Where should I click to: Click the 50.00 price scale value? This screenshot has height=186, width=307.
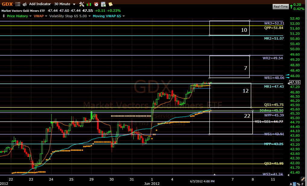tap(295, 49)
